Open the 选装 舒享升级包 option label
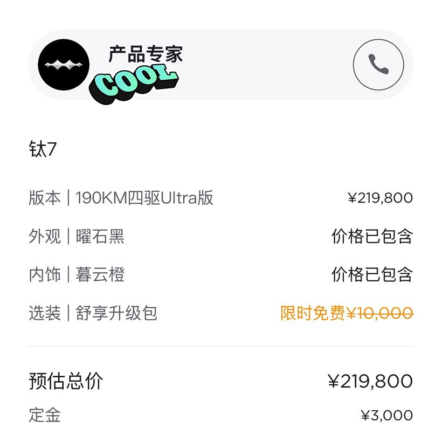This screenshot has height=442, width=442. 93,313
